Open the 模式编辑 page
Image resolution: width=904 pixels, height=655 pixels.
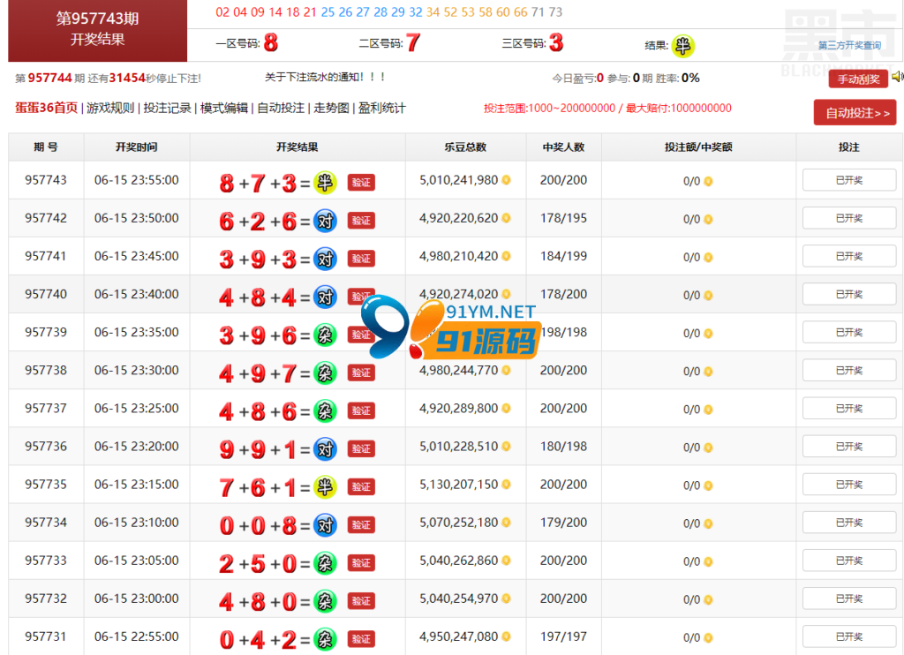tap(223, 108)
